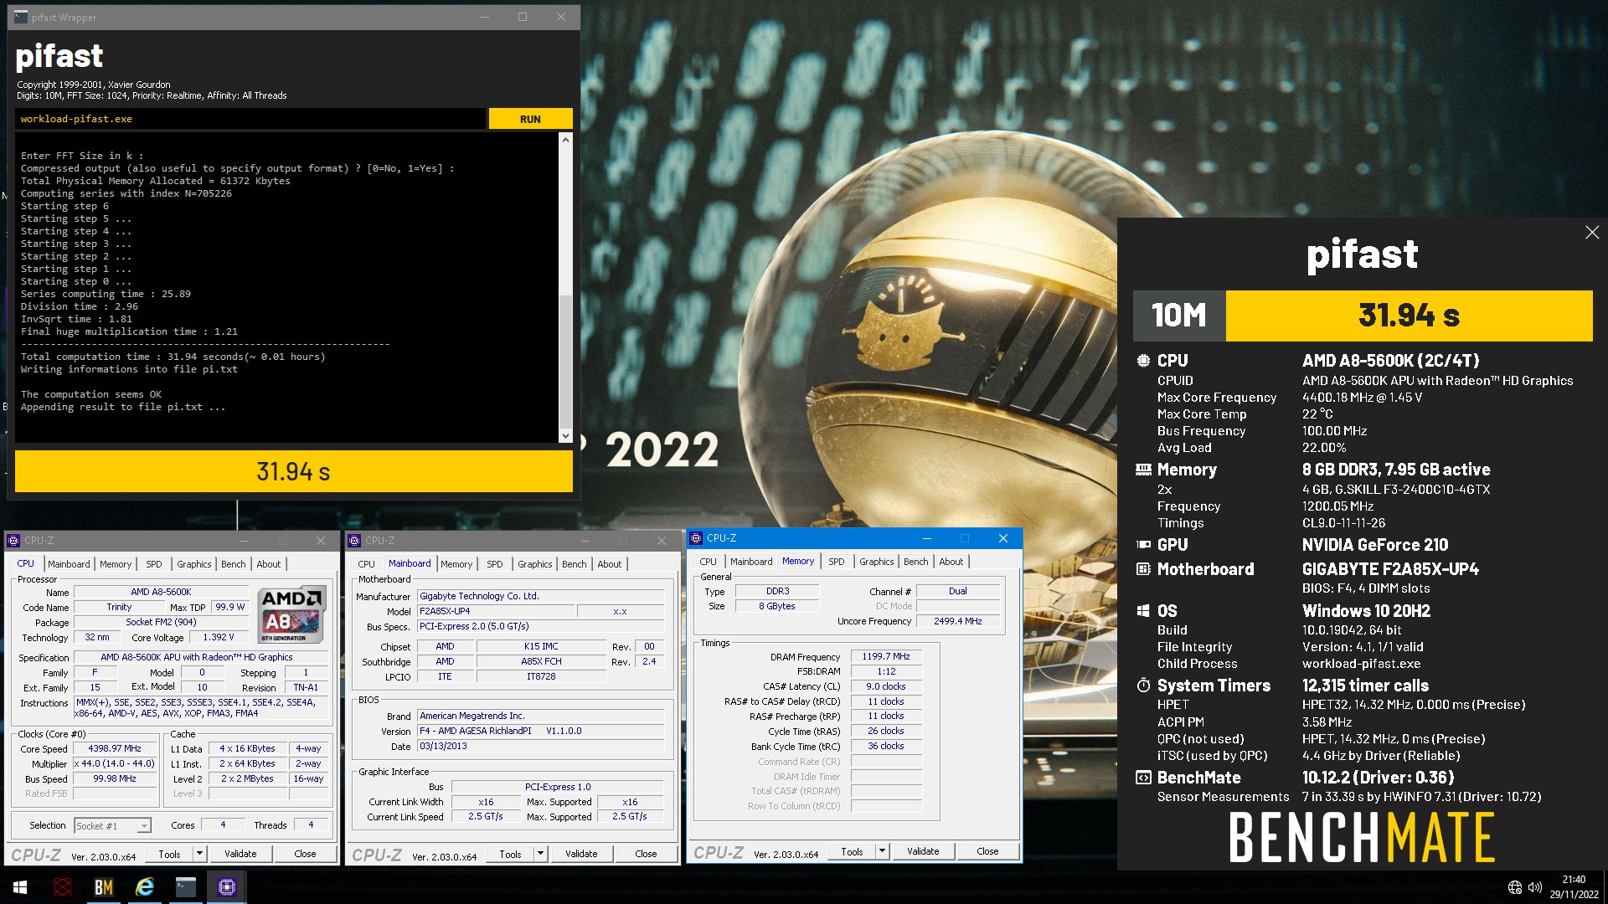Open Graphics tab in first CPU-Z window

click(194, 564)
